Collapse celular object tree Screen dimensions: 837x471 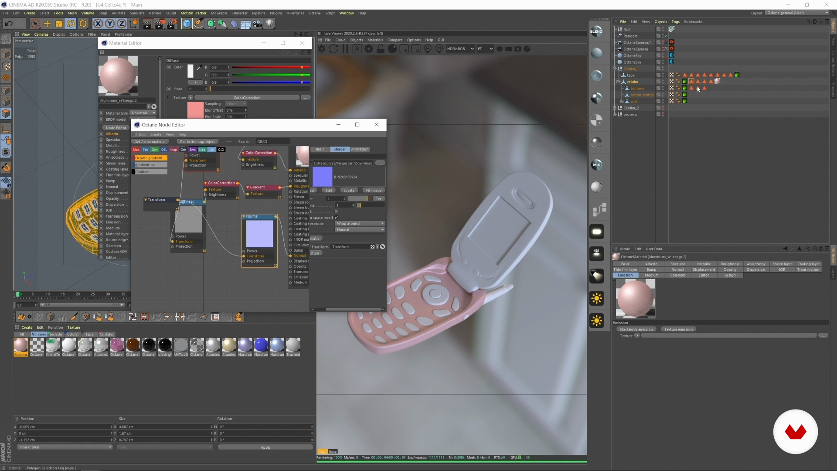tap(618, 82)
